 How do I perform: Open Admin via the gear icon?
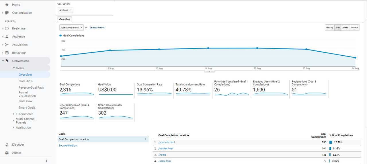click(x=7, y=153)
